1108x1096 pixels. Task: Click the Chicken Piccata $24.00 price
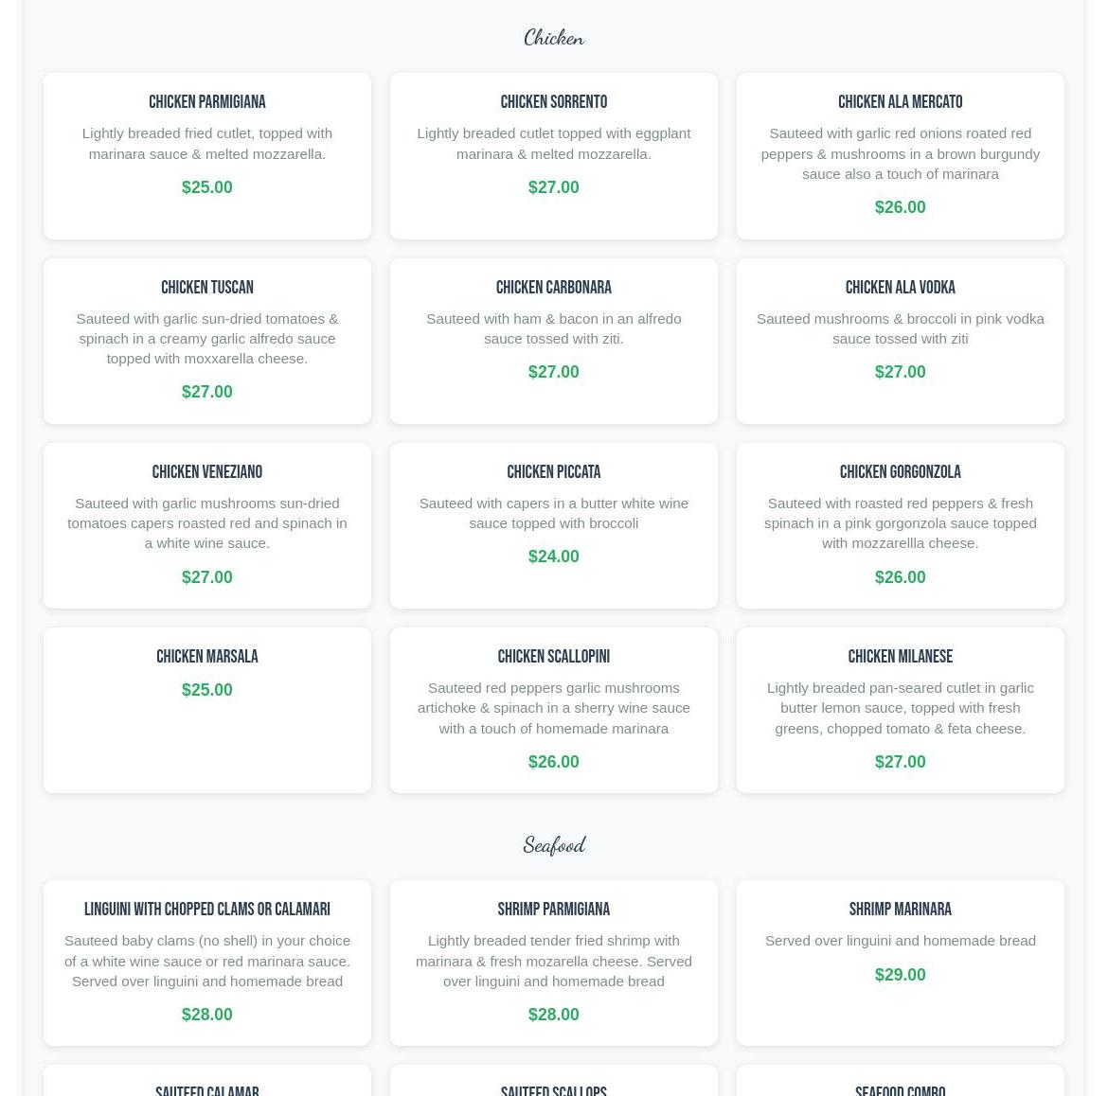(553, 557)
